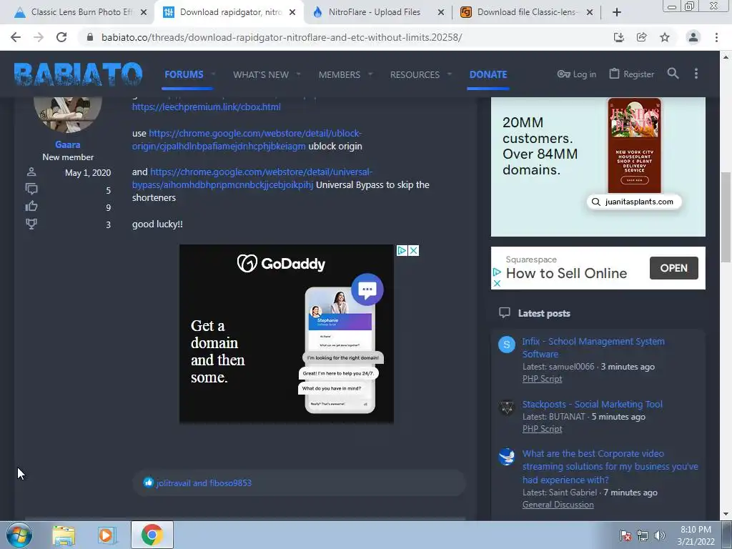Open a new browser tab
732x549 pixels.
click(x=617, y=12)
